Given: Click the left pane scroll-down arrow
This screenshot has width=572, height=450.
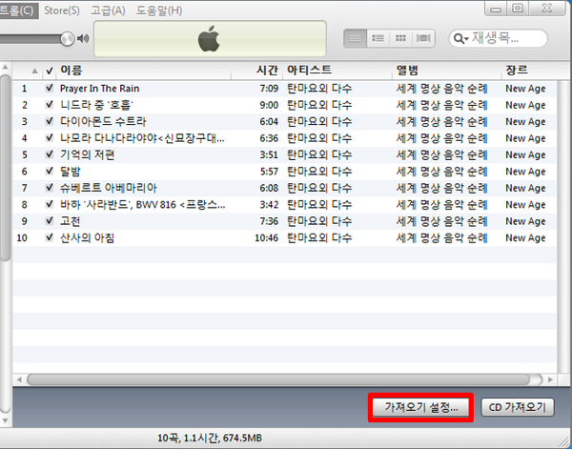Looking at the screenshot, I should 5,420.
